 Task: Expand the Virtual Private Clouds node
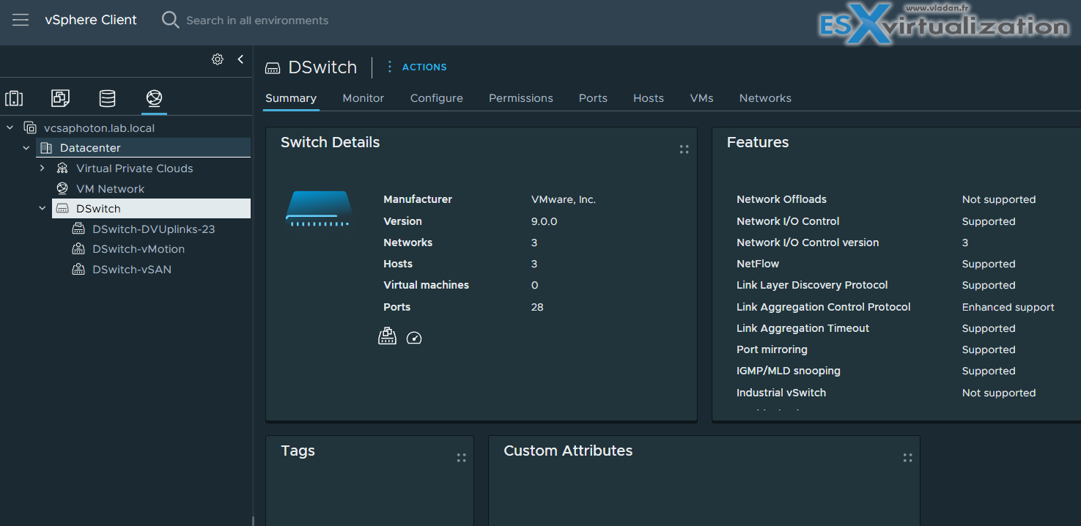[43, 168]
